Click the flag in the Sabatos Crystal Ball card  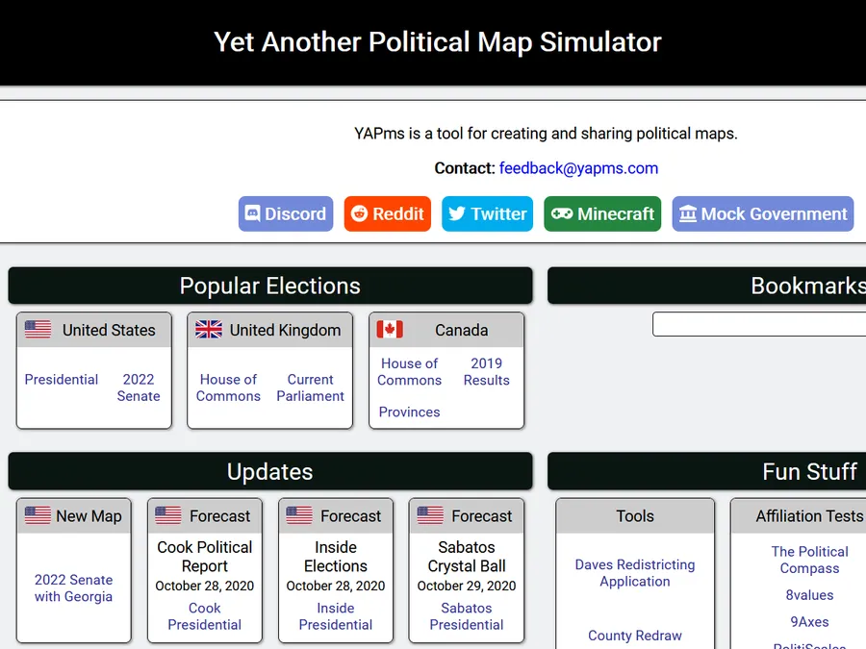pyautogui.click(x=430, y=515)
